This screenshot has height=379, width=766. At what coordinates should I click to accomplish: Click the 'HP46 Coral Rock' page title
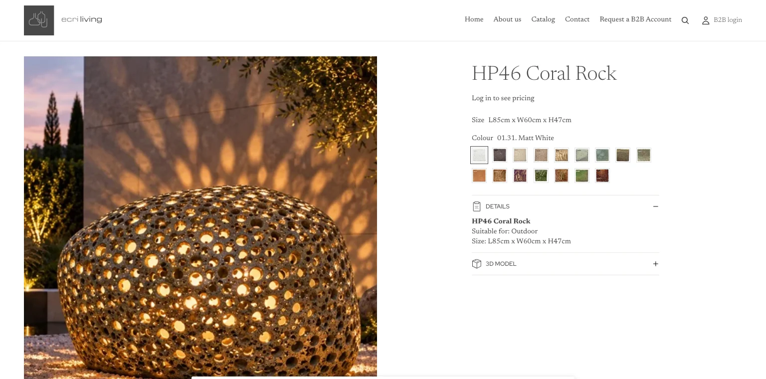pos(544,74)
